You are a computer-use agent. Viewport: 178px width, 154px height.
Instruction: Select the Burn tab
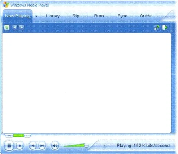pyautogui.click(x=99, y=16)
